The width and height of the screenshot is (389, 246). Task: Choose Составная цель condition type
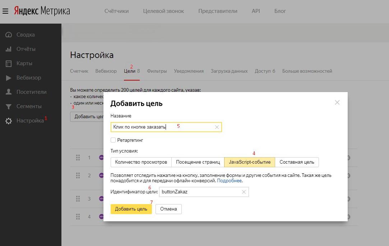(297, 162)
